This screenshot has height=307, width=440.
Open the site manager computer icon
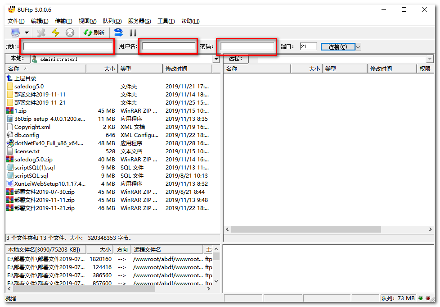pos(15,32)
